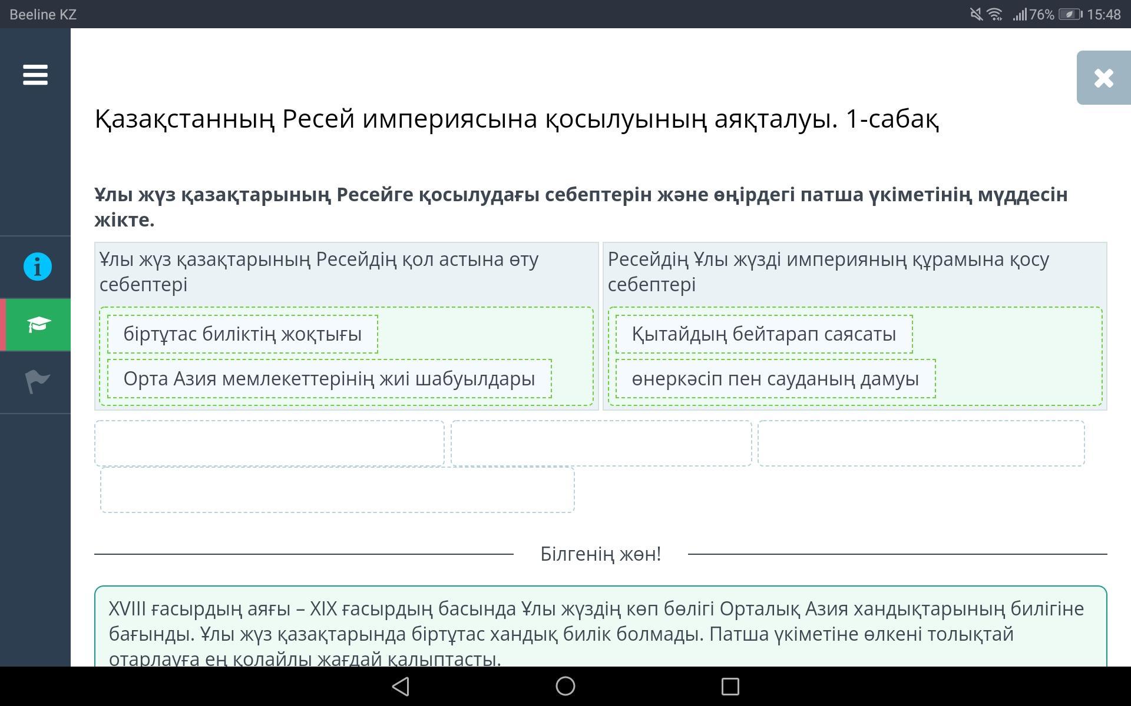This screenshot has height=706, width=1131.
Task: Select the 'Орта Азия мемлекеттерінің жиі шабуылдары' chip
Action: [x=329, y=379]
